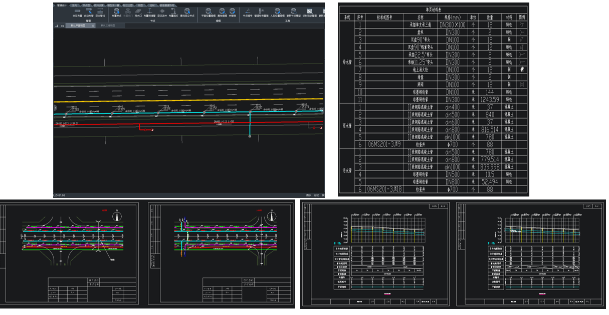Toggle the 记忆 status bar button

pyautogui.click(x=317, y=195)
